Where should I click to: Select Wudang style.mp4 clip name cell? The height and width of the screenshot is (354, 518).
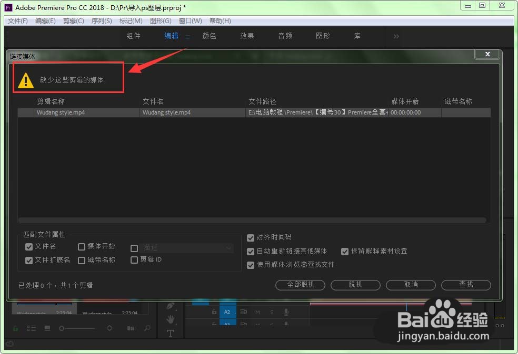87,112
